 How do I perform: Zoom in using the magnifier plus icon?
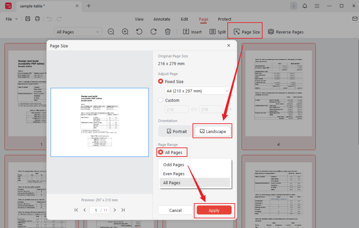pyautogui.click(x=125, y=32)
